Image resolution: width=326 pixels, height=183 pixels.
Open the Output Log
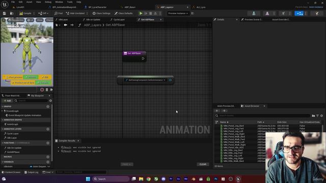pos(31,172)
